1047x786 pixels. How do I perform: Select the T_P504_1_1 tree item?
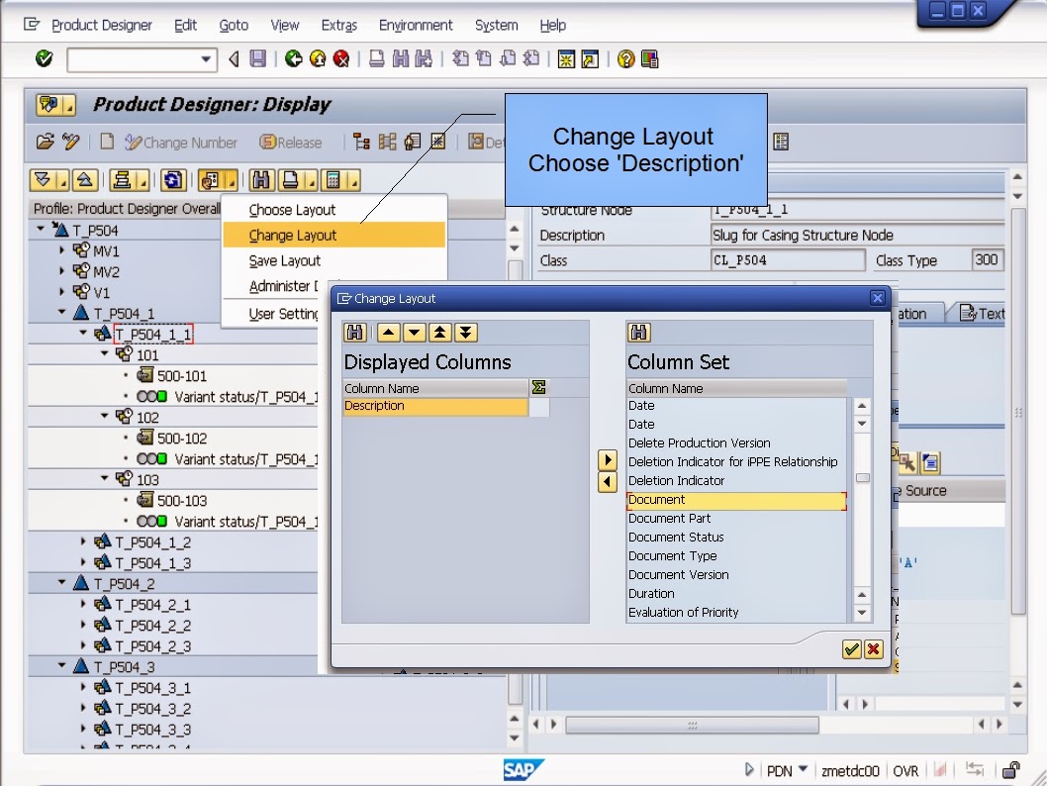coord(153,334)
